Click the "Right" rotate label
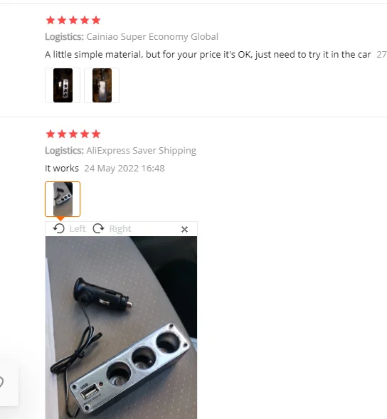The height and width of the screenshot is (419, 387). pos(120,229)
